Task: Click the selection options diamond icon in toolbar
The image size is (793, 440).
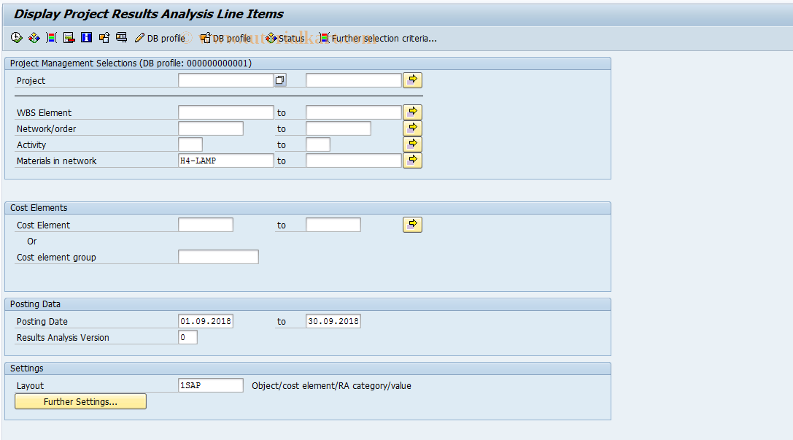Action: coord(34,38)
